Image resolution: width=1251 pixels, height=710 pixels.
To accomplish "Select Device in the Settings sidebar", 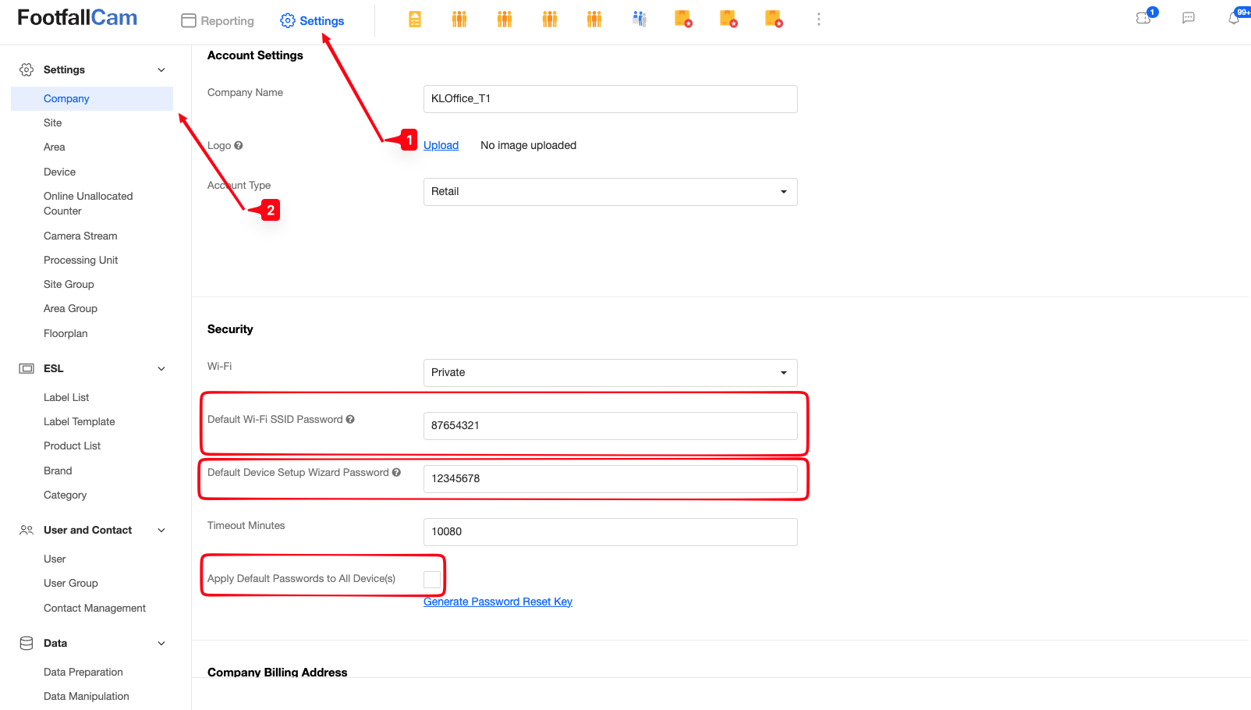I will point(59,172).
